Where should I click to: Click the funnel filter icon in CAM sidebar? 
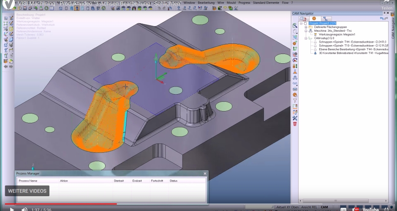[295, 101]
